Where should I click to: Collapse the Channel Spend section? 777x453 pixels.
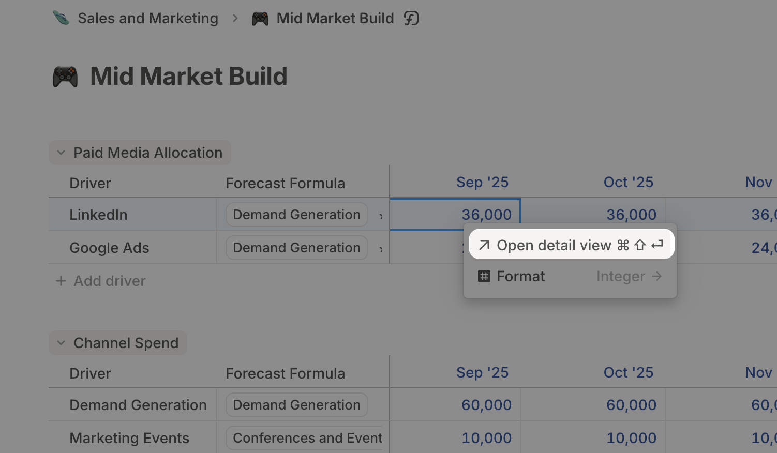pos(61,343)
